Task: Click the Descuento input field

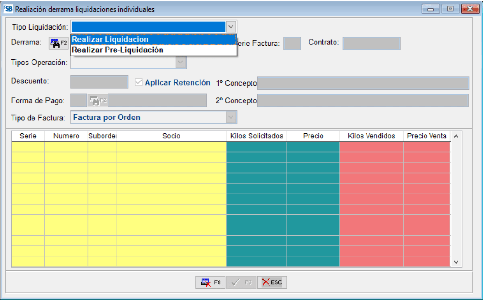Action: [99, 82]
